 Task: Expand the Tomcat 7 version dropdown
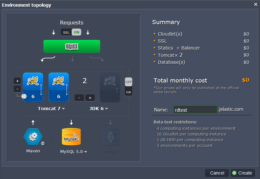pyautogui.click(x=52, y=109)
